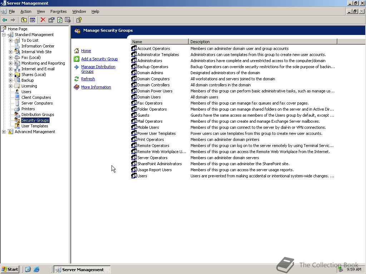Click the More Information book icon
Viewport: 366px width, 274px height.
[x=76, y=87]
